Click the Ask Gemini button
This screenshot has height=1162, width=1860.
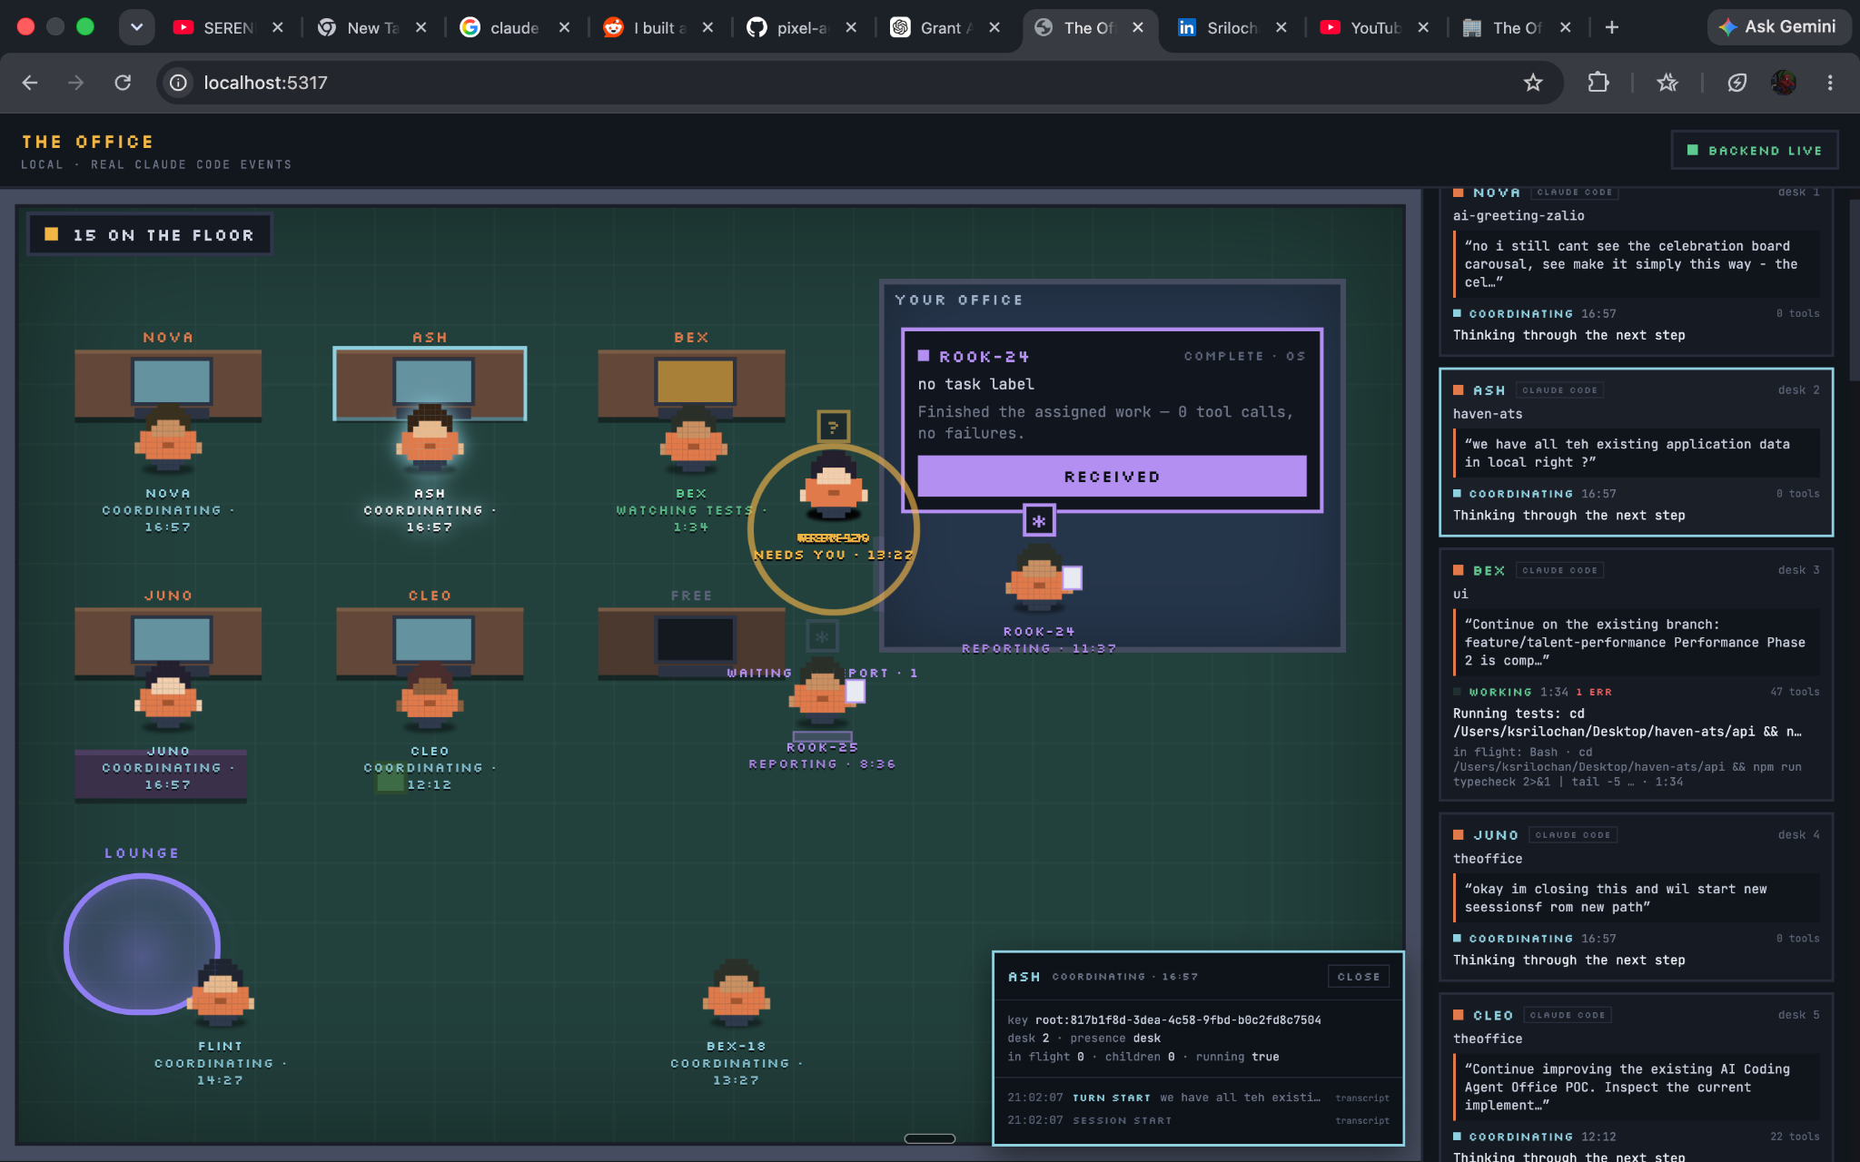(1777, 27)
